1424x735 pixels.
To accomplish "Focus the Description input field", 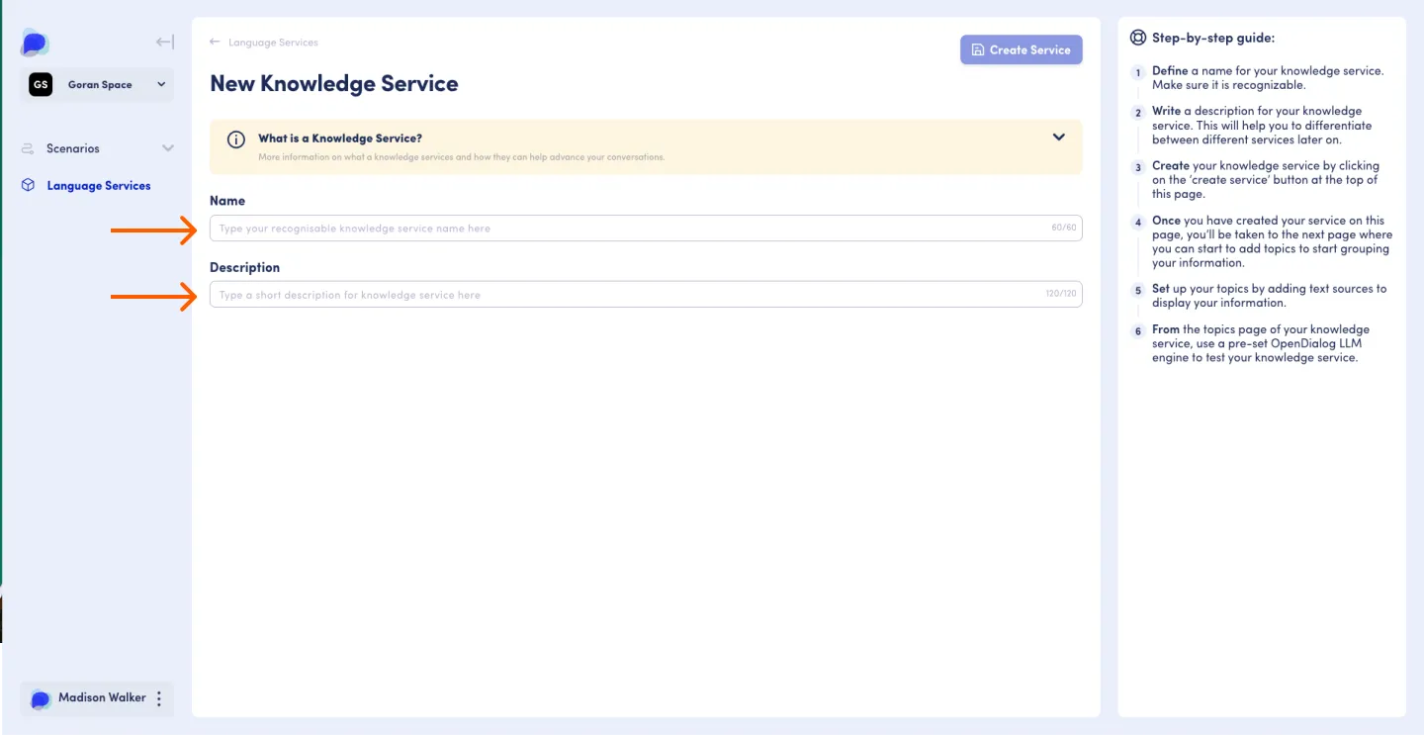I will (x=646, y=295).
